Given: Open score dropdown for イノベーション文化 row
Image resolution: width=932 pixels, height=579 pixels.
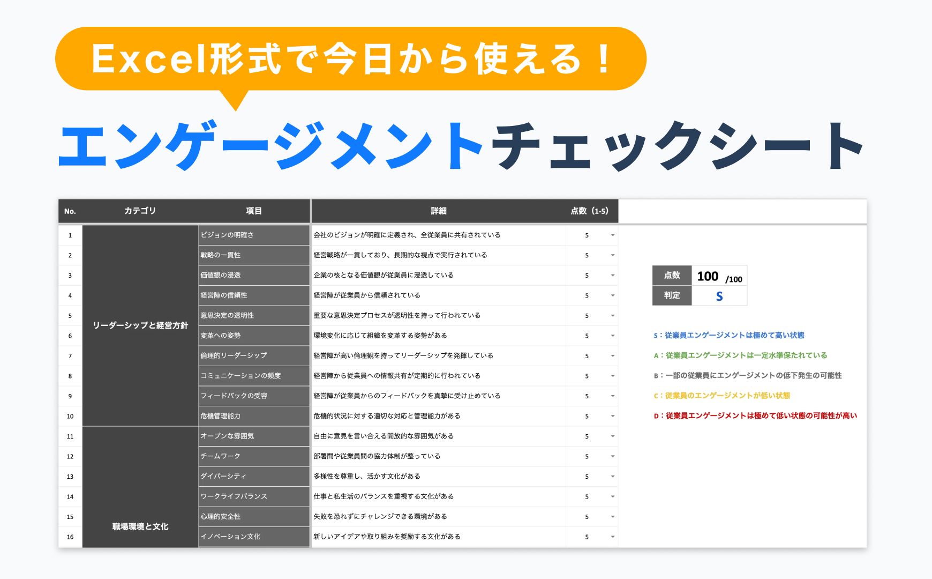Looking at the screenshot, I should pyautogui.click(x=612, y=537).
